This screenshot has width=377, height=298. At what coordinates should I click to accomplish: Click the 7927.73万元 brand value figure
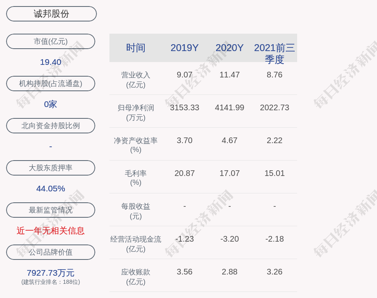tap(51, 273)
